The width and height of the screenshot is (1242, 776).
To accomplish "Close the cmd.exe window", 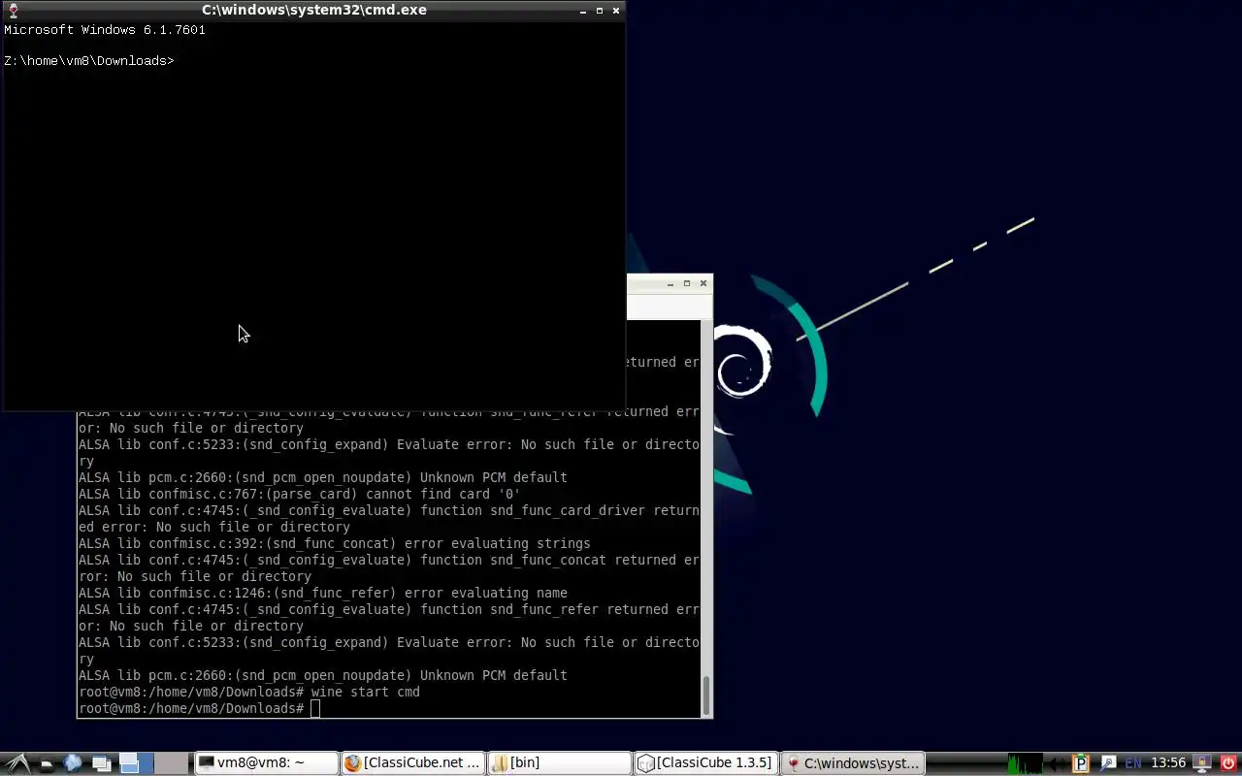I will coord(616,11).
